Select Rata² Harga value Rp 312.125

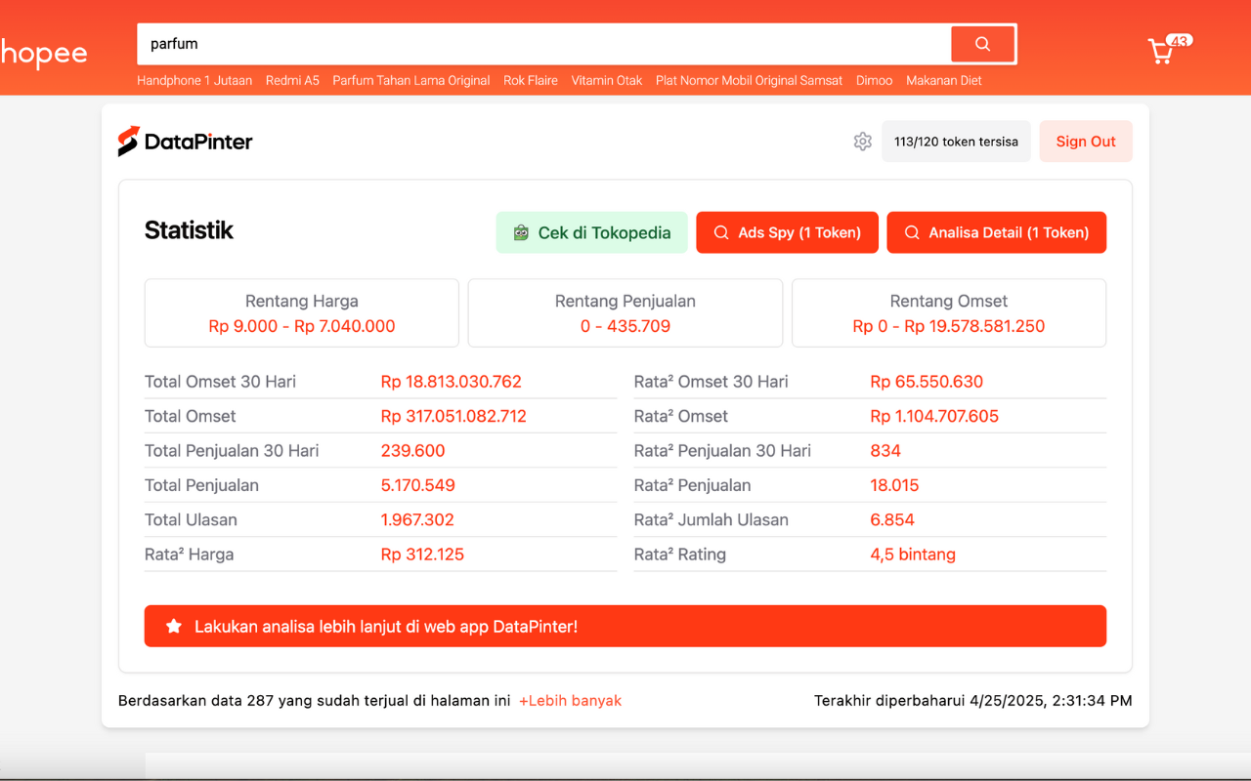(x=422, y=555)
